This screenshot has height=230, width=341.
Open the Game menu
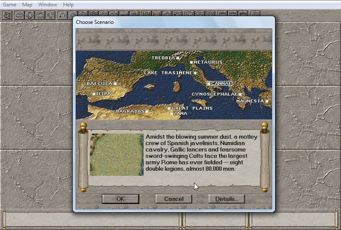point(9,5)
